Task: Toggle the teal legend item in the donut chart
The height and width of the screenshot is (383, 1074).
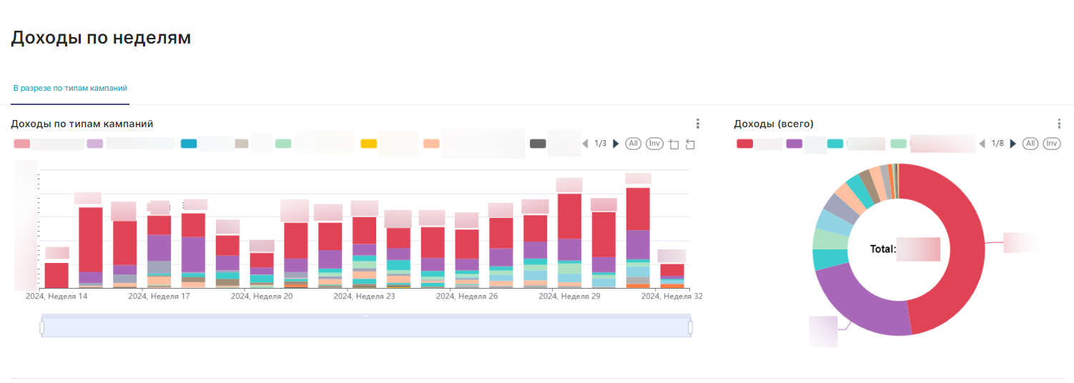Action: click(835, 144)
